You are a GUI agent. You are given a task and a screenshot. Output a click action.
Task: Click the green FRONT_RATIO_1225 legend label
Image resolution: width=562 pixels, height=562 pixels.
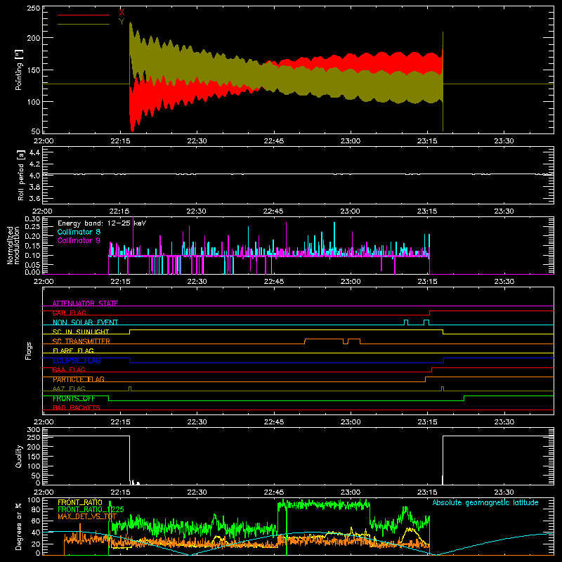click(91, 509)
